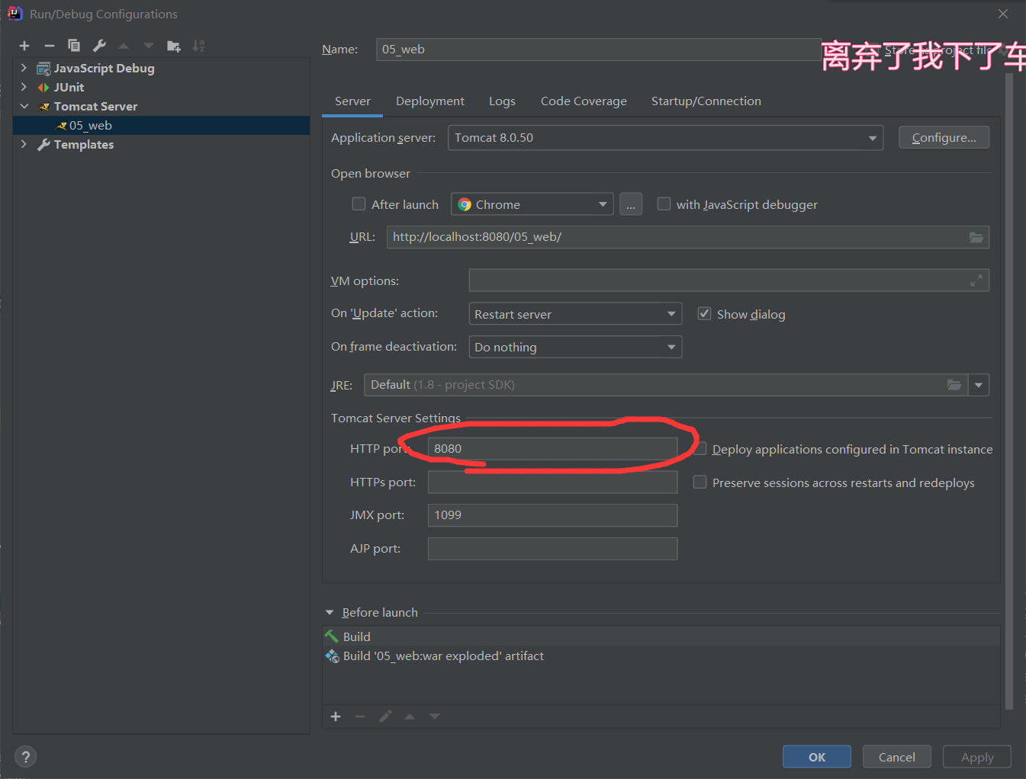Move the configuration up in the list
Image resolution: width=1026 pixels, height=779 pixels.
tap(124, 46)
